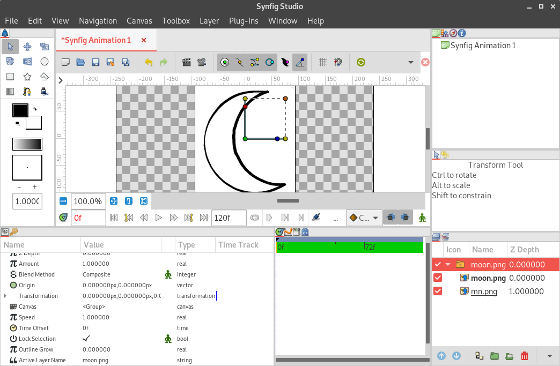Delete the selected layer with trash icon
The height and width of the screenshot is (366, 560).
[525, 355]
